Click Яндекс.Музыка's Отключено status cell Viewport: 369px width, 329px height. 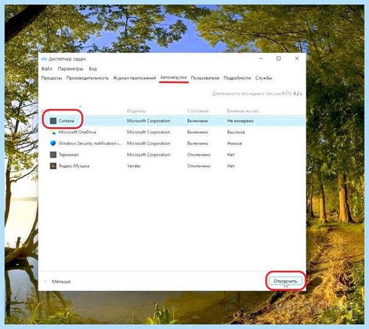[199, 166]
